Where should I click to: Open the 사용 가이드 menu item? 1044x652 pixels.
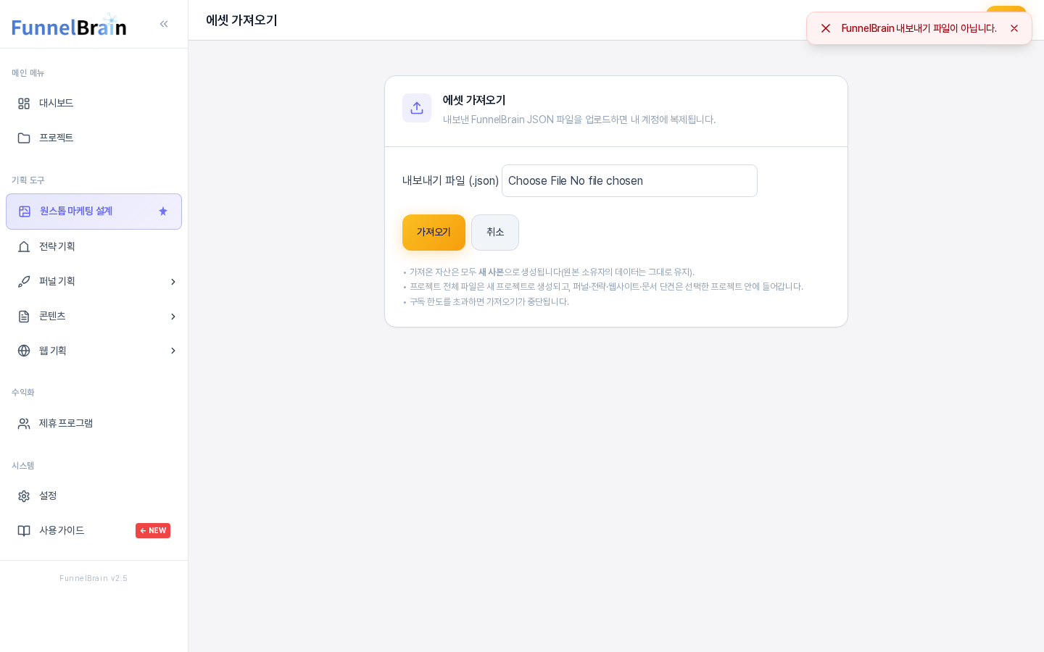[x=94, y=531]
